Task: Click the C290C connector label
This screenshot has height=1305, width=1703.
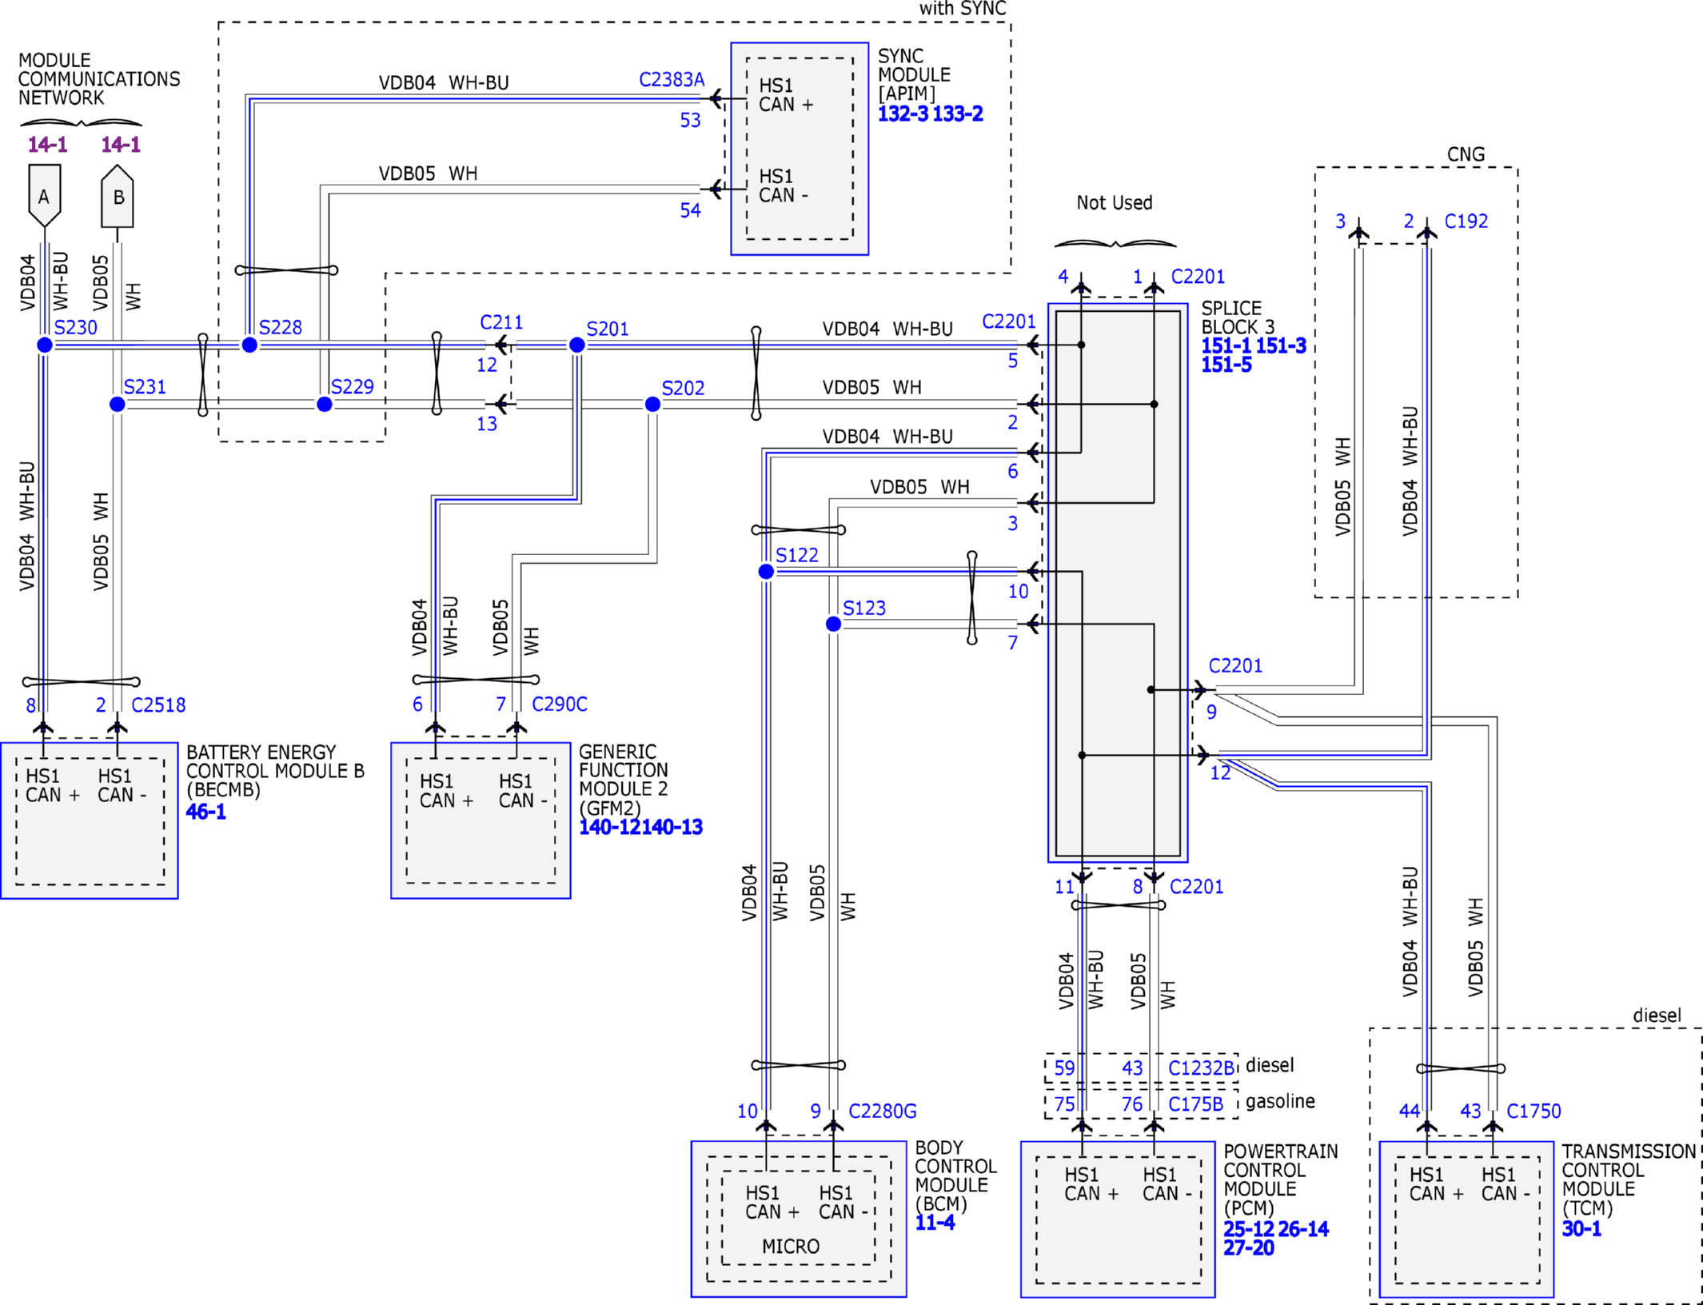Action: [x=559, y=704]
